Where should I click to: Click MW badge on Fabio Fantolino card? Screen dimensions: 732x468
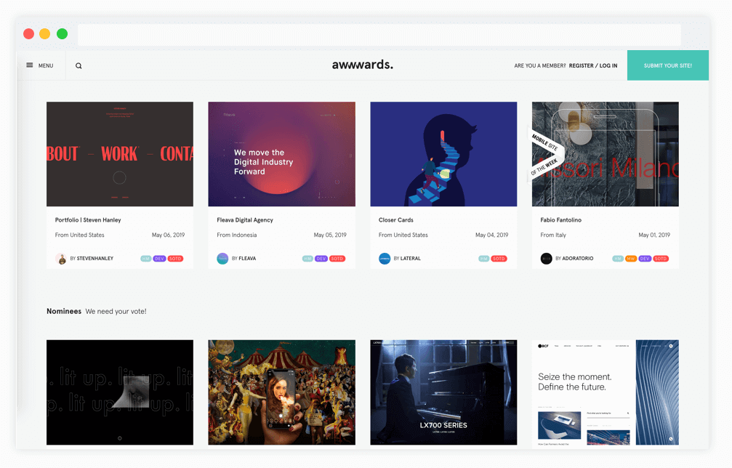pos(631,259)
